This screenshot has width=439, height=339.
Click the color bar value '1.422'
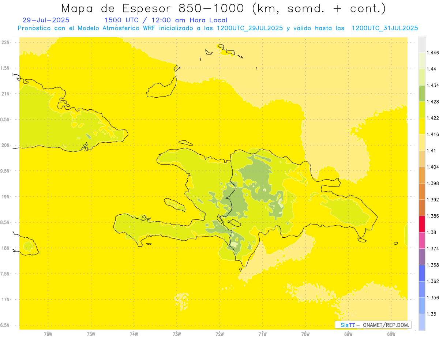click(433, 118)
